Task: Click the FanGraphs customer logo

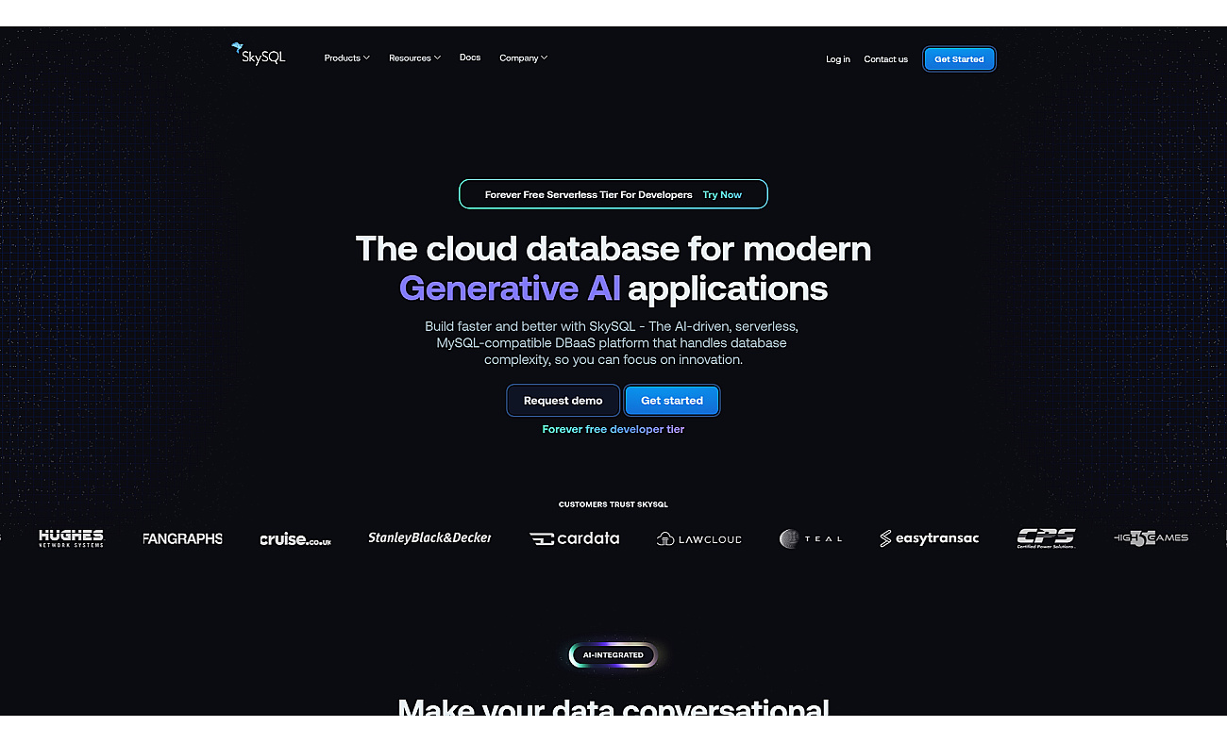Action: [182, 538]
